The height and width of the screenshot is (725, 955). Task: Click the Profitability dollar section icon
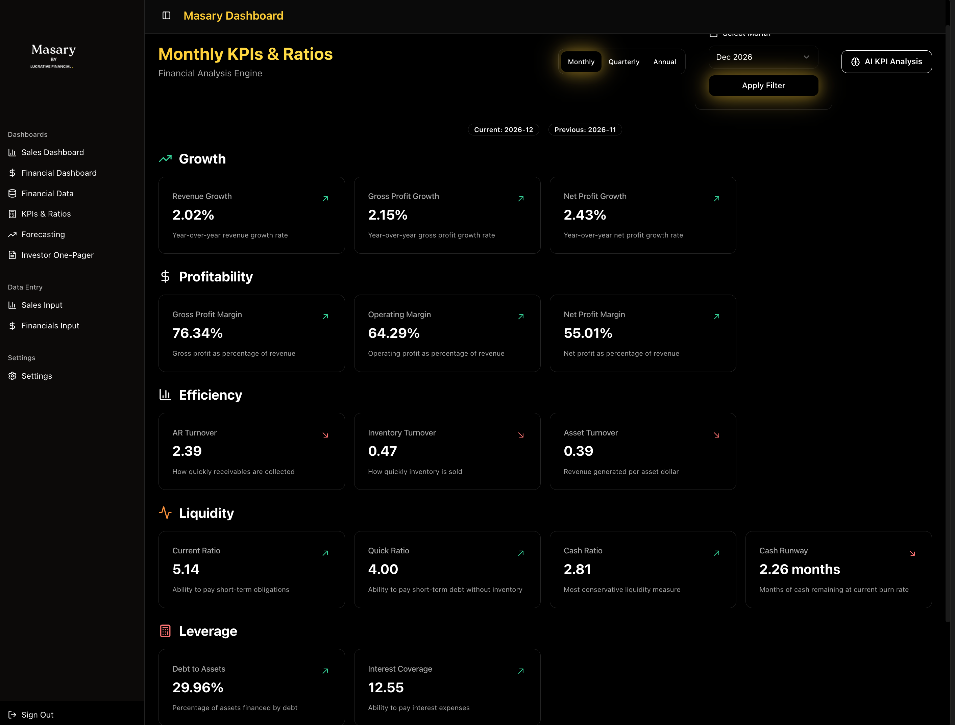[x=165, y=277]
